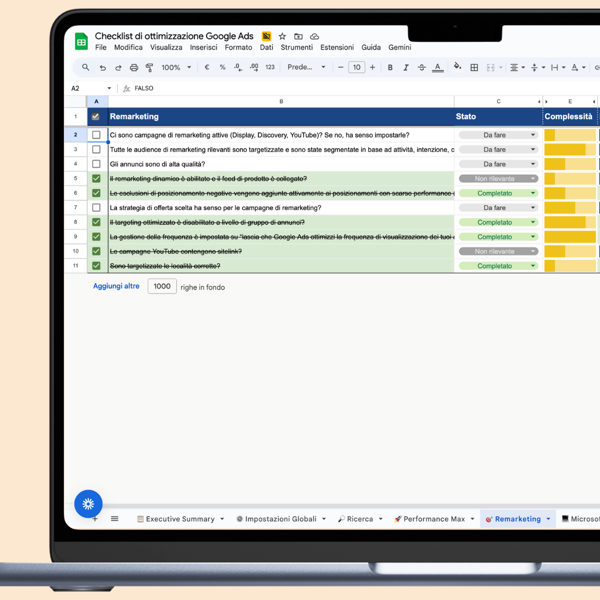Click the print icon
This screenshot has height=600, width=600.
[x=134, y=67]
